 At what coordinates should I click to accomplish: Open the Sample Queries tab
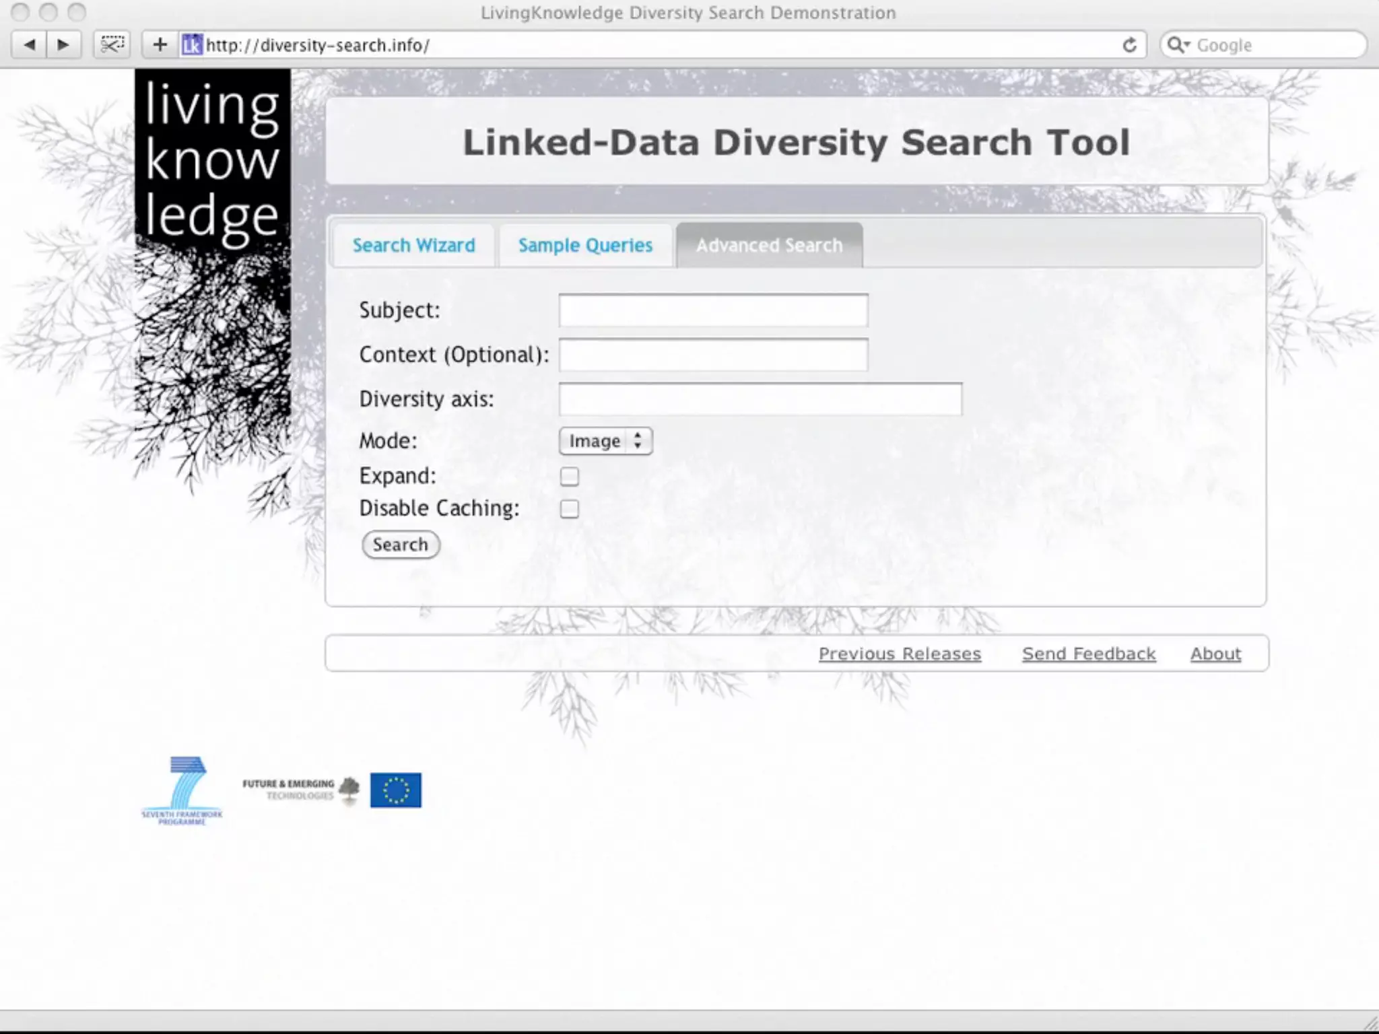(x=585, y=246)
